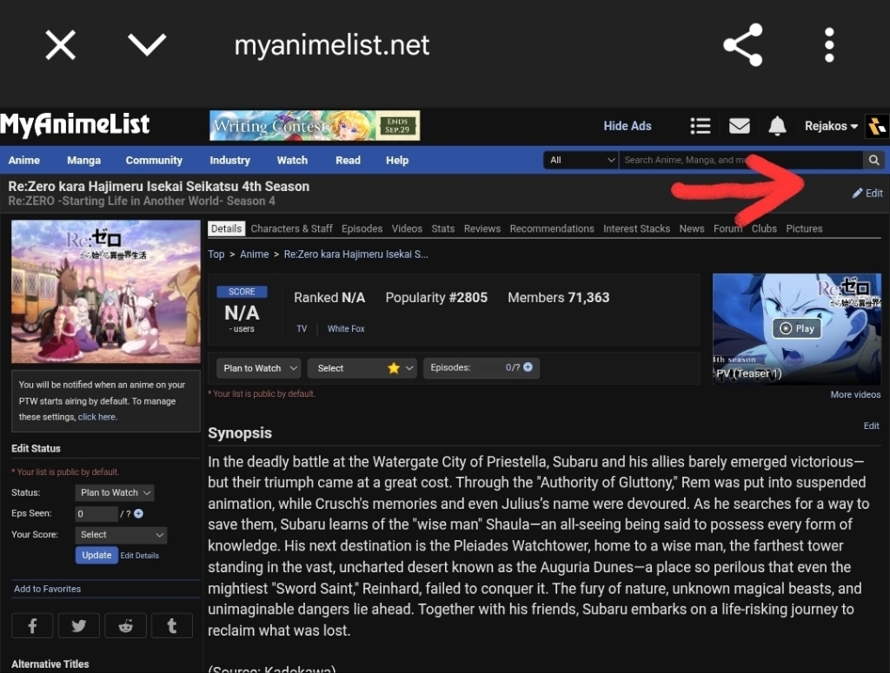
Task: Switch to the Stats tab
Action: (442, 228)
